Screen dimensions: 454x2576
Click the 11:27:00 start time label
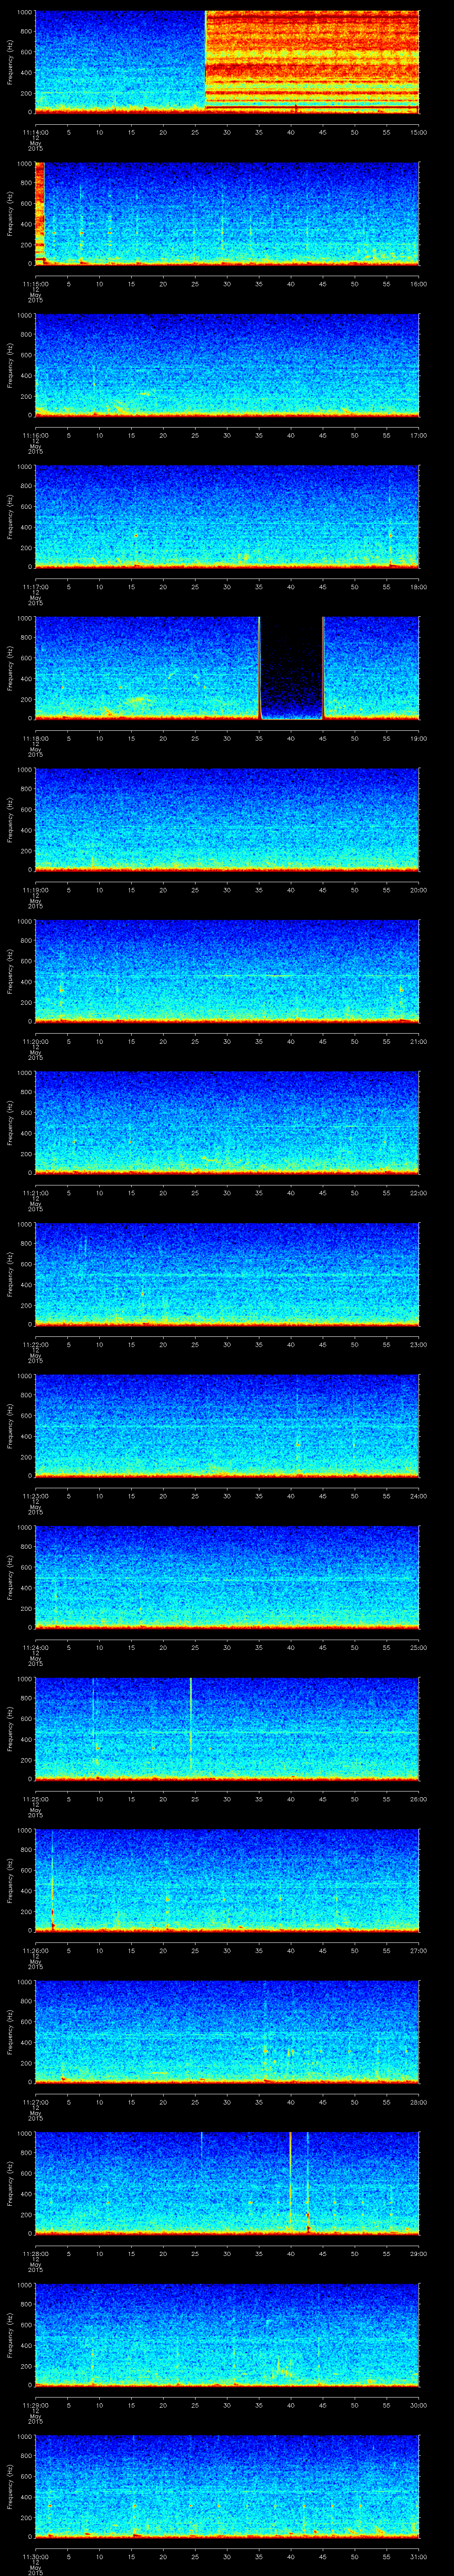point(35,2102)
